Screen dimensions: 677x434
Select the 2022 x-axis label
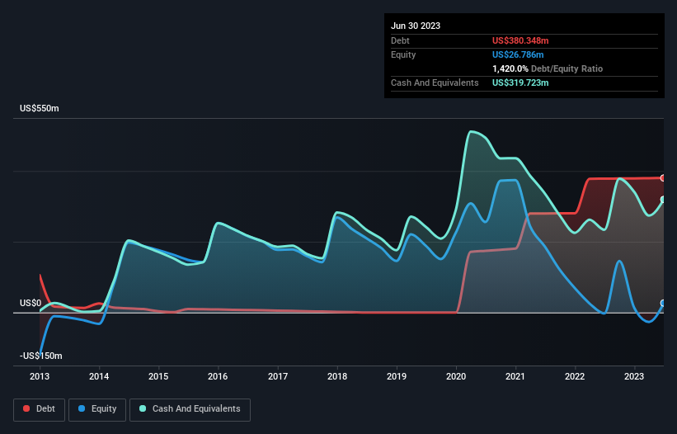[x=575, y=376]
